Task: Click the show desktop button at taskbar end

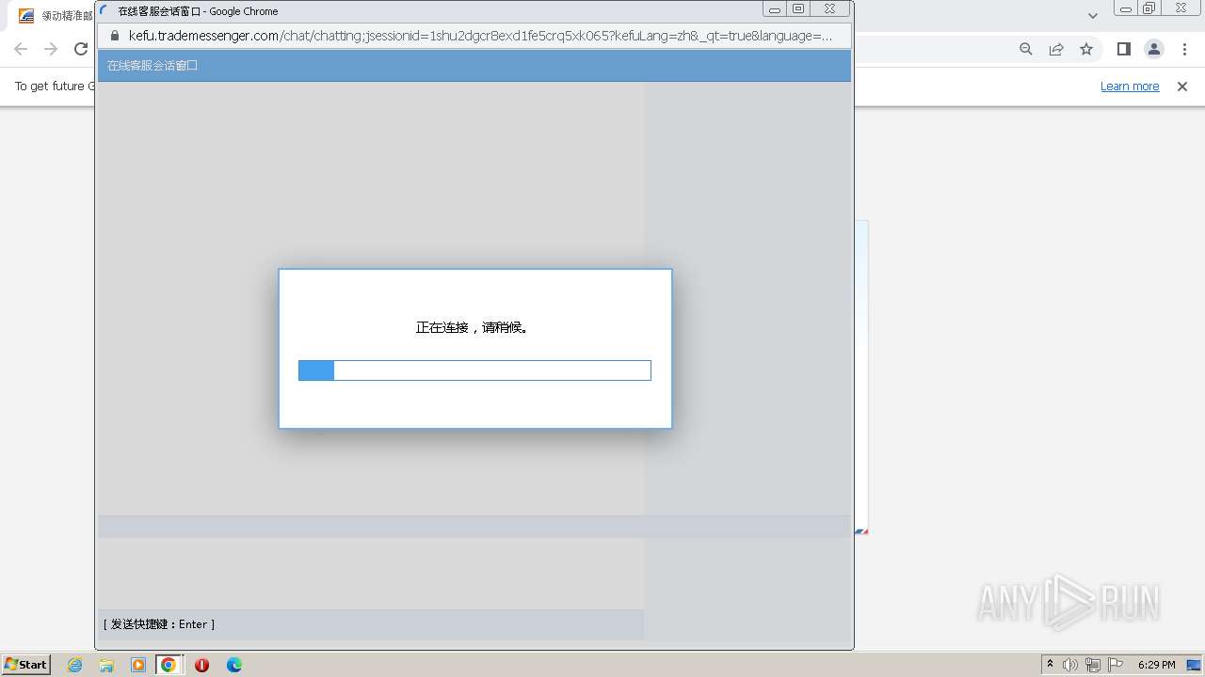Action: coord(1195,665)
